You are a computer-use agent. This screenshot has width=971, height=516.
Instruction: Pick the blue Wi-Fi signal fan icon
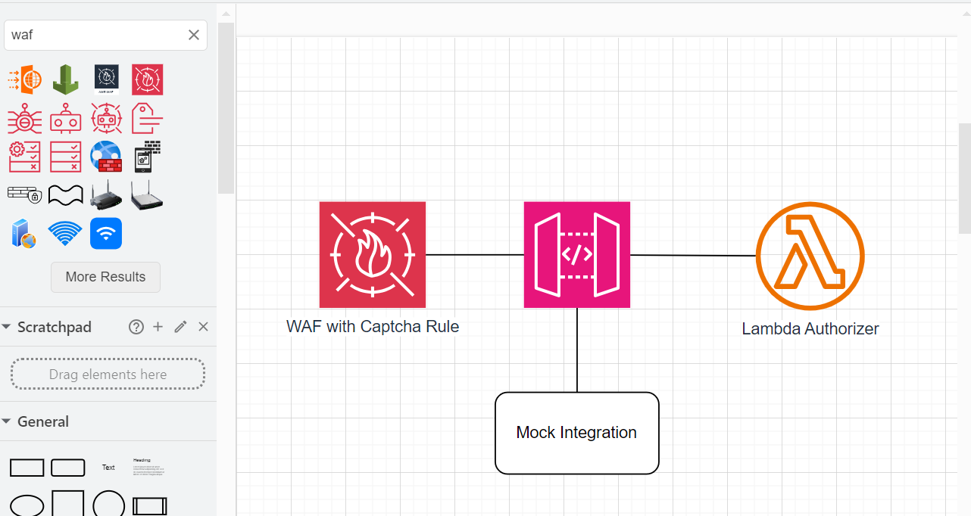(x=66, y=234)
